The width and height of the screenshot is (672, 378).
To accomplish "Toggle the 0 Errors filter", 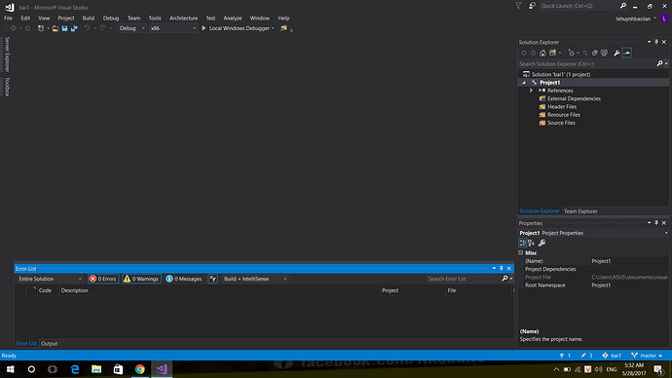I will click(x=103, y=279).
